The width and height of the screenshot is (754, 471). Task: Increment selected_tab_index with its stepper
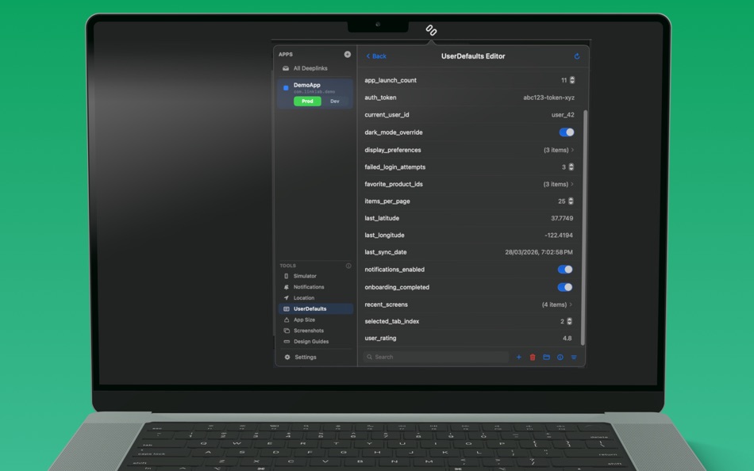coord(570,320)
